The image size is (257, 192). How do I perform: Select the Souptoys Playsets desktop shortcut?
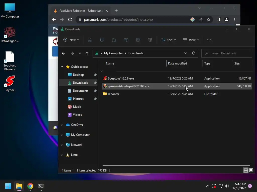[10, 61]
